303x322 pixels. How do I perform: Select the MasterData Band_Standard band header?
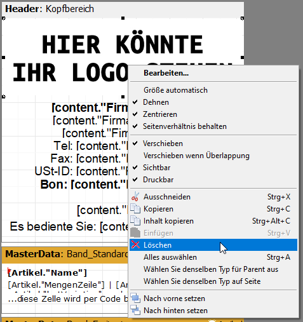(x=65, y=254)
